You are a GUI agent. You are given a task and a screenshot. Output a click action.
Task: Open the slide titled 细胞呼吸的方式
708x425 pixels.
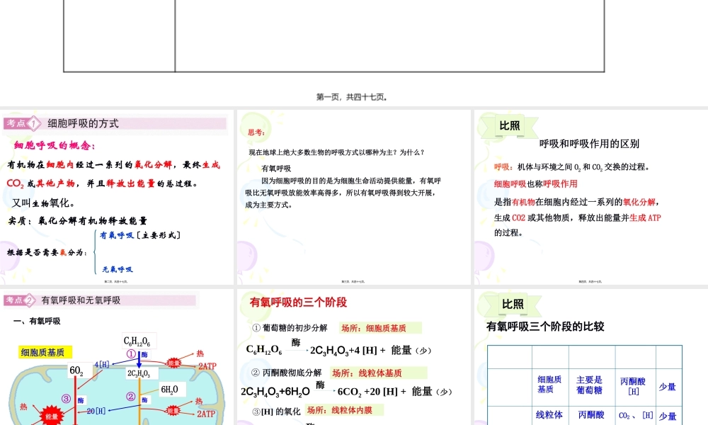point(117,197)
